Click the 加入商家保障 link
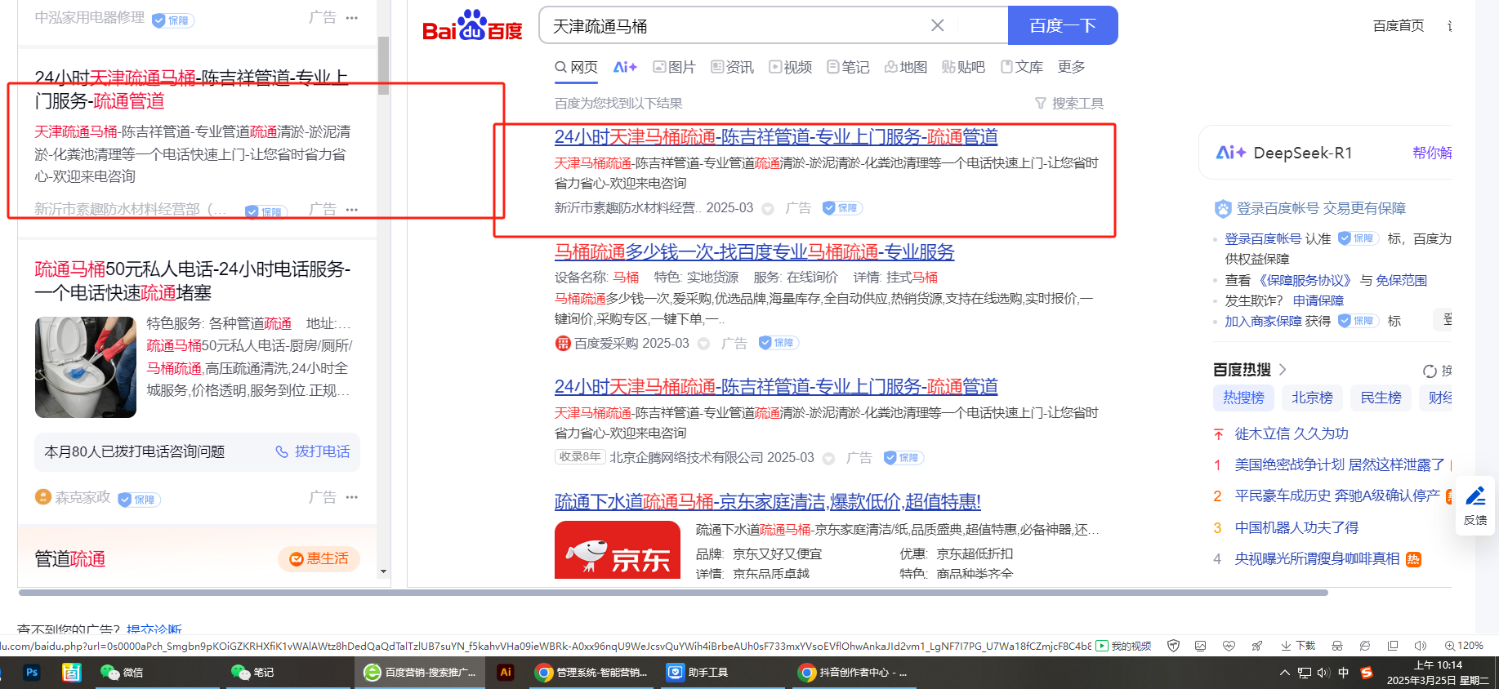Image resolution: width=1499 pixels, height=689 pixels. point(1263,322)
